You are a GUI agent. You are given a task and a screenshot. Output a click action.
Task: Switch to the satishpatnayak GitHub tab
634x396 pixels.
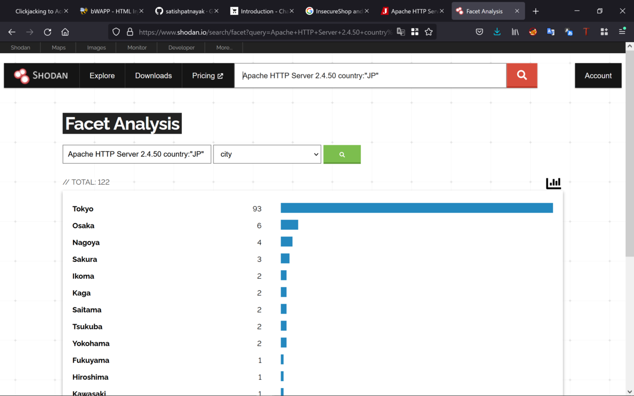point(187,11)
